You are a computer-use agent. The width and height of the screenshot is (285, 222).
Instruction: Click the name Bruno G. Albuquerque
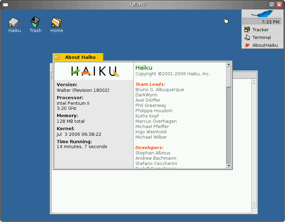(159, 89)
